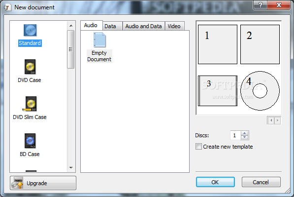294x197 pixels.
Task: Open the Audio and Data tab
Action: [x=144, y=26]
